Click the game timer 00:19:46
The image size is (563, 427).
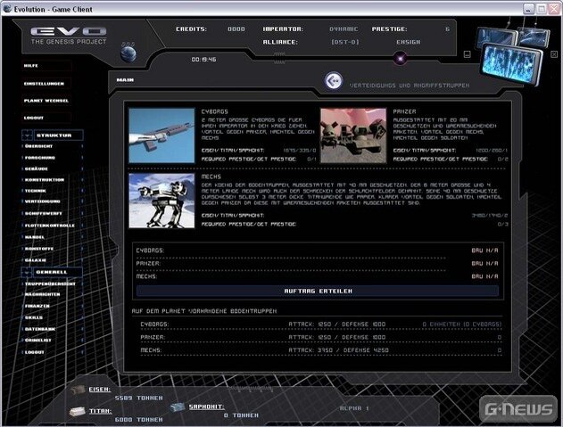[x=204, y=60]
